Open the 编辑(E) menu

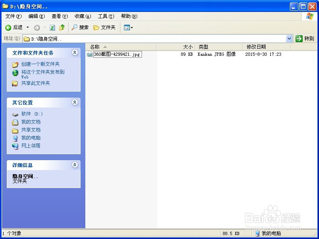point(37,16)
